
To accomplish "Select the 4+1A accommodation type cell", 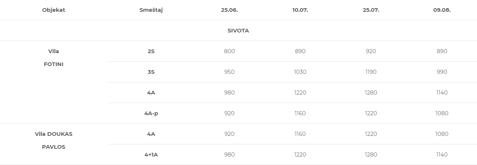I will point(151,155).
